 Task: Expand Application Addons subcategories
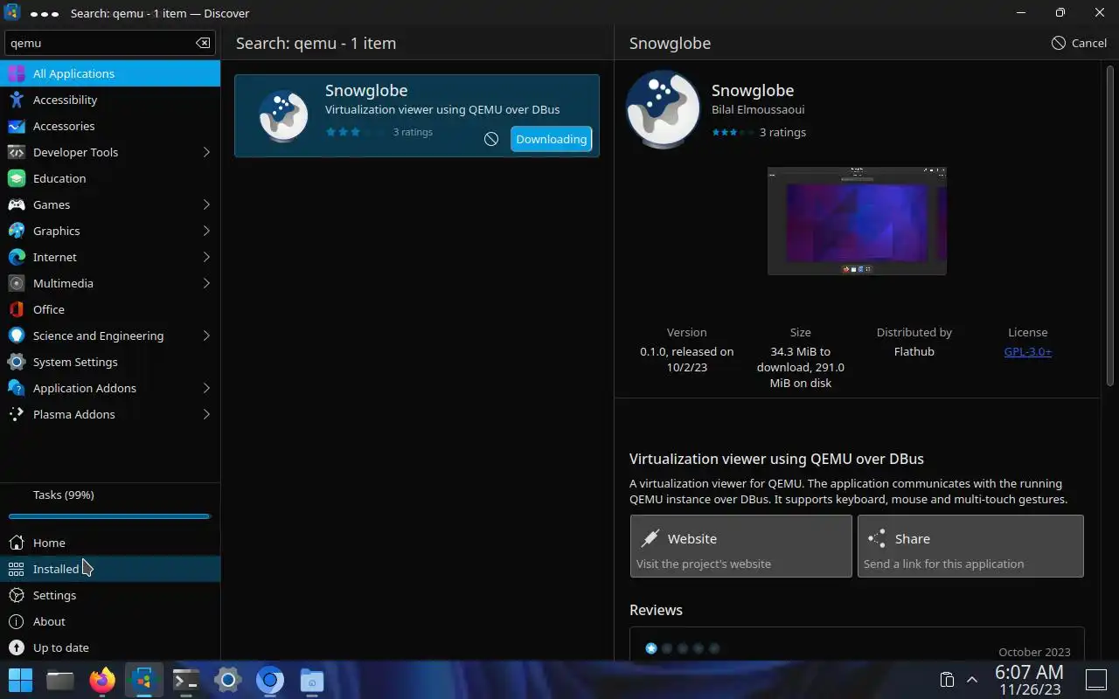coord(206,388)
